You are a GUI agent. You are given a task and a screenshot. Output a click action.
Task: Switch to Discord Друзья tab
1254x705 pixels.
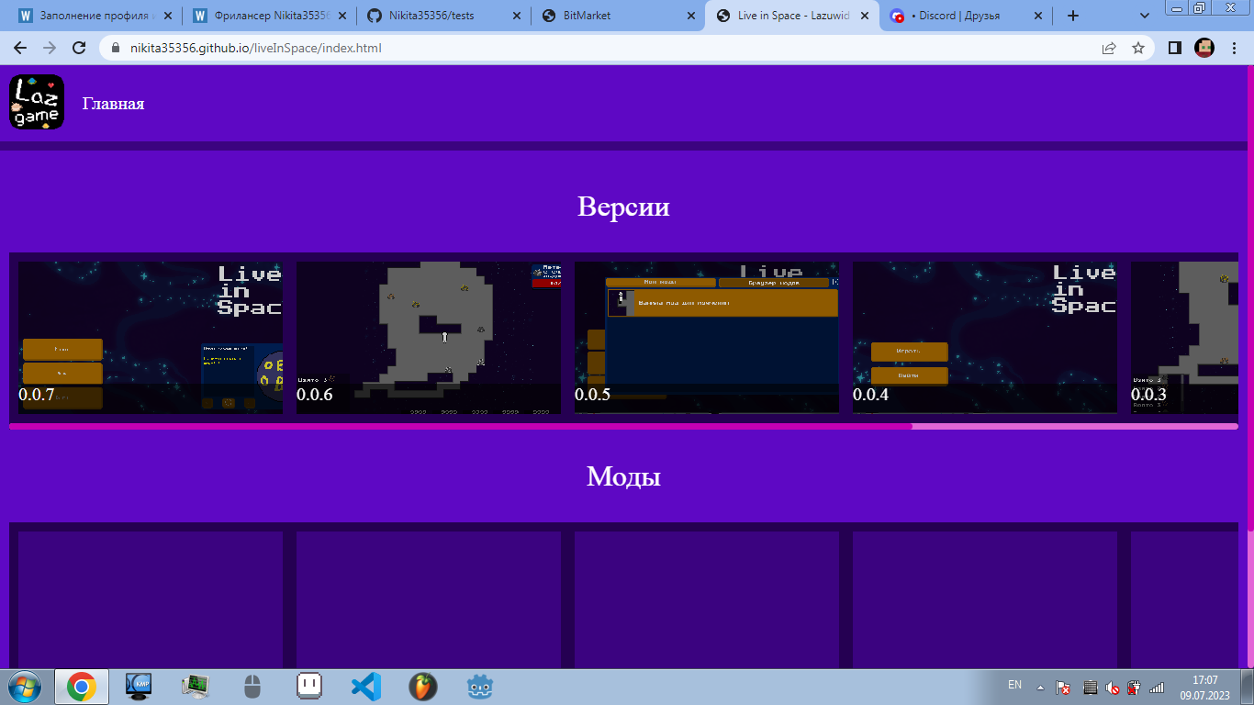coord(966,16)
